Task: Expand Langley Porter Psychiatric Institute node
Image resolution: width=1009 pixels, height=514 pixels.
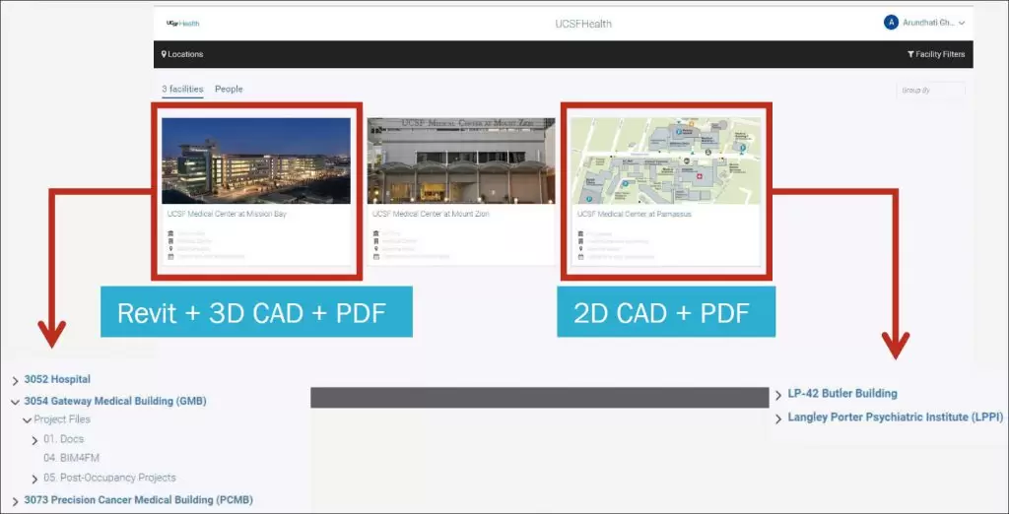Action: (778, 418)
